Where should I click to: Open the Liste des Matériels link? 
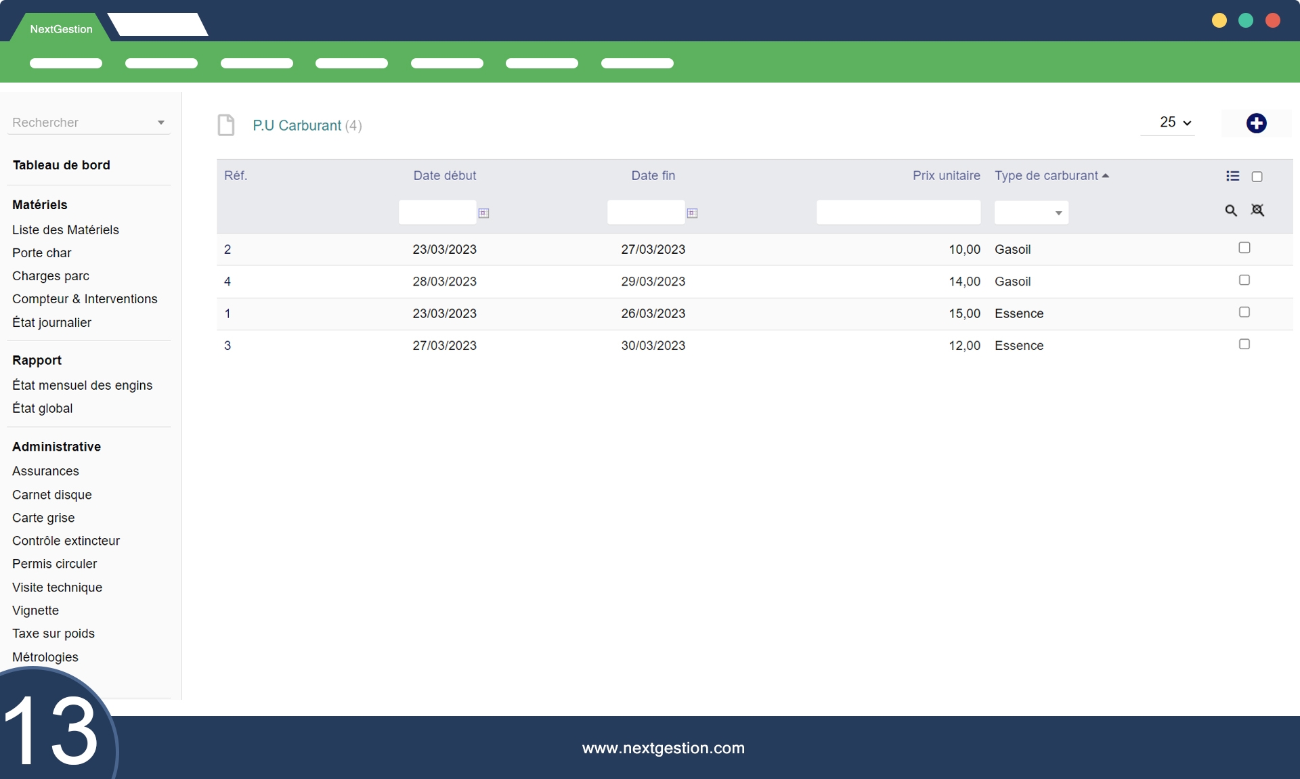(66, 230)
